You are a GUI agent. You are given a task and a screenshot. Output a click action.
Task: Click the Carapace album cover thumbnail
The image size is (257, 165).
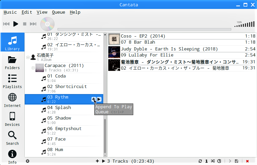point(40,68)
